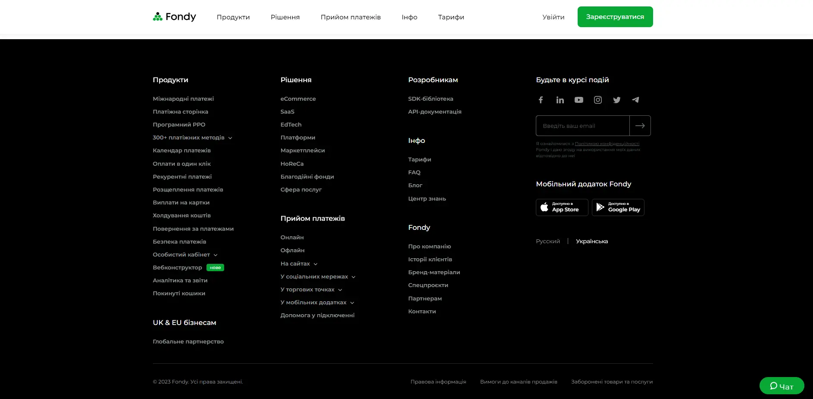Image resolution: width=813 pixels, height=399 pixels.
Task: Open Оплати в один клік link
Action: pos(182,164)
